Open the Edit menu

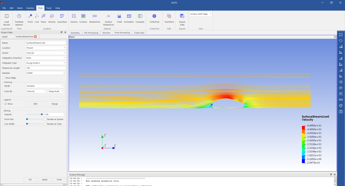[11, 8]
